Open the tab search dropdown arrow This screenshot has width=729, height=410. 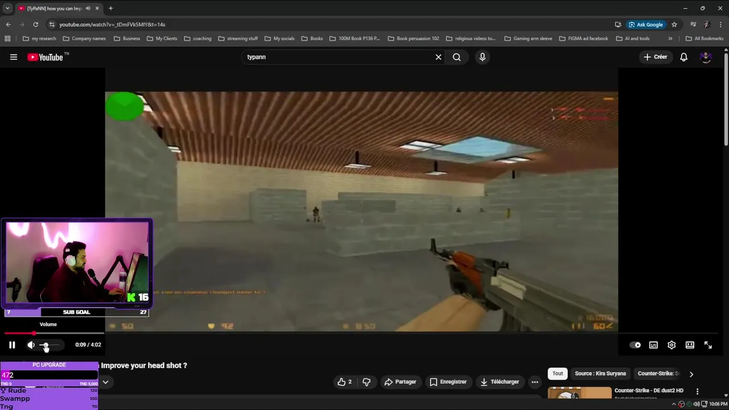click(7, 9)
